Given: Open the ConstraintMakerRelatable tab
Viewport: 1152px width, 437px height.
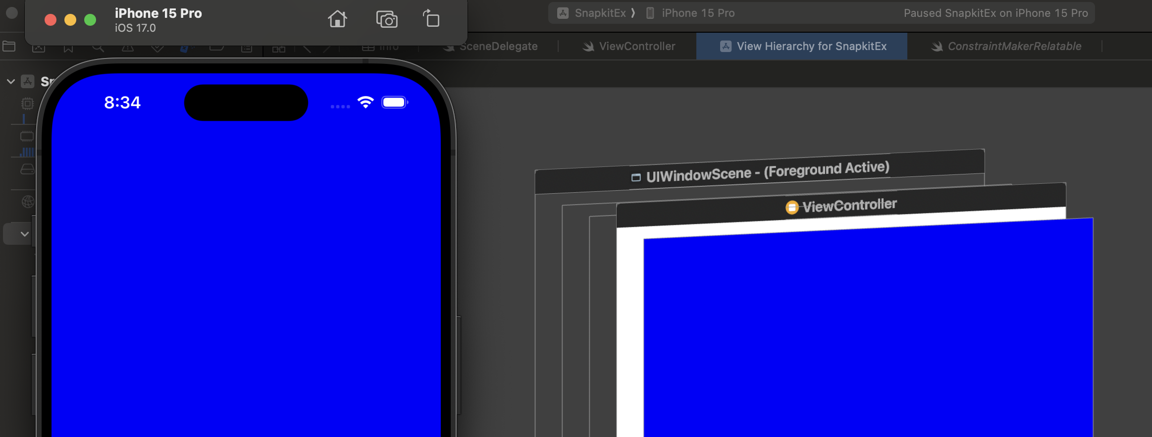Looking at the screenshot, I should tap(1006, 46).
